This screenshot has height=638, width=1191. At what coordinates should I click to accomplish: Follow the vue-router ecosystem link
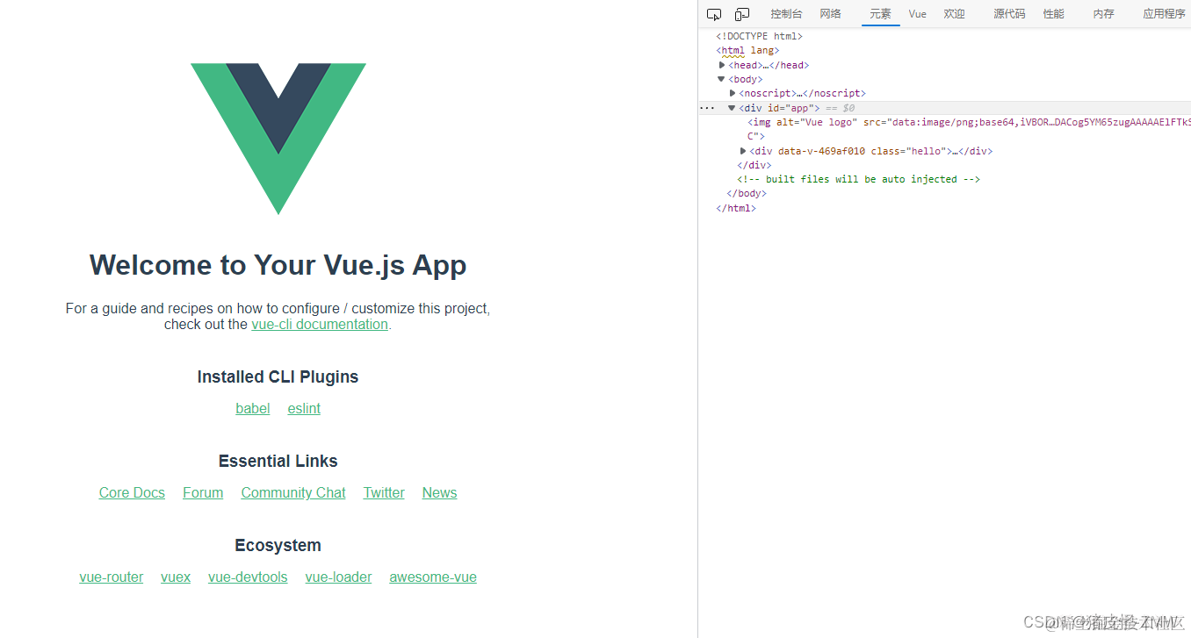pyautogui.click(x=111, y=577)
